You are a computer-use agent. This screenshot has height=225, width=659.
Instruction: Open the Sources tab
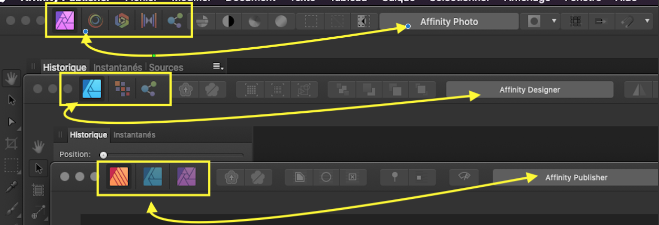(166, 67)
